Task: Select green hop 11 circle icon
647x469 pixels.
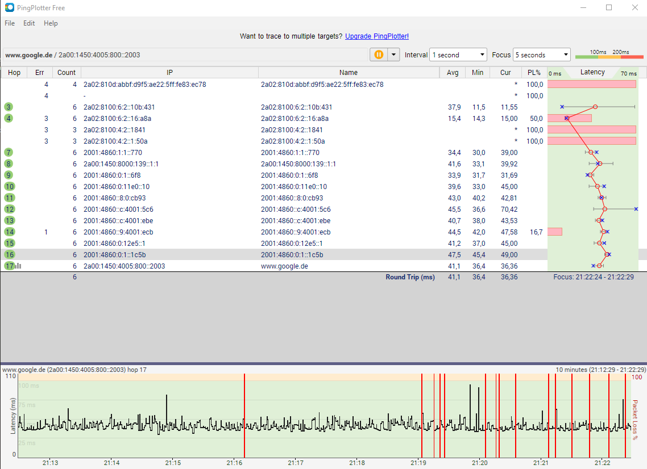Action: pos(10,198)
